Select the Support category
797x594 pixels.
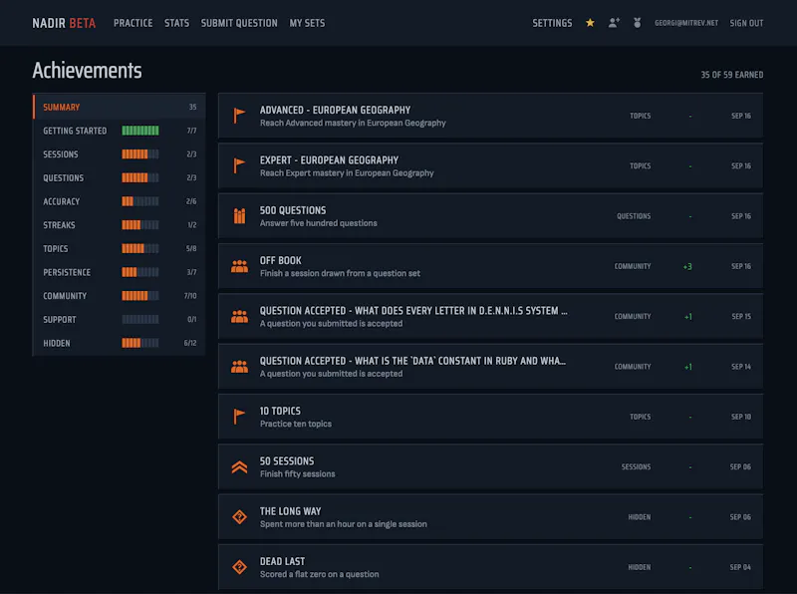(x=119, y=319)
